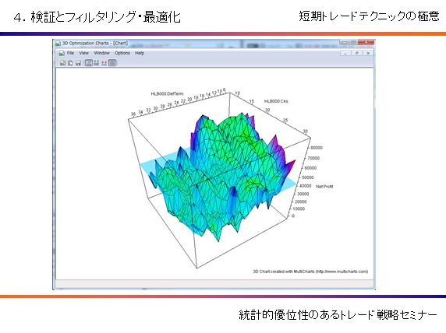
Task: Click the green arrows toolbar icon
Action: click(97, 63)
